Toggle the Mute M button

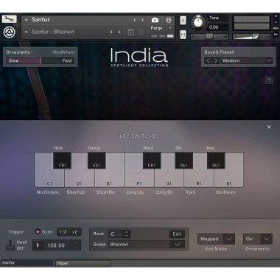(x=183, y=35)
